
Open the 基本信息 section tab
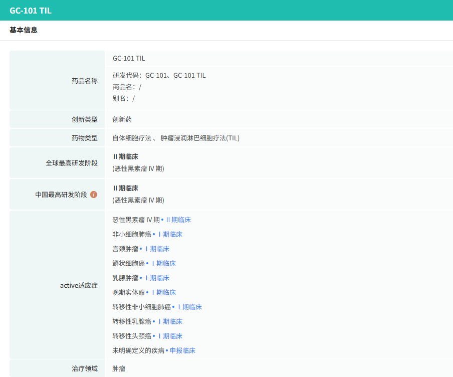click(x=24, y=30)
